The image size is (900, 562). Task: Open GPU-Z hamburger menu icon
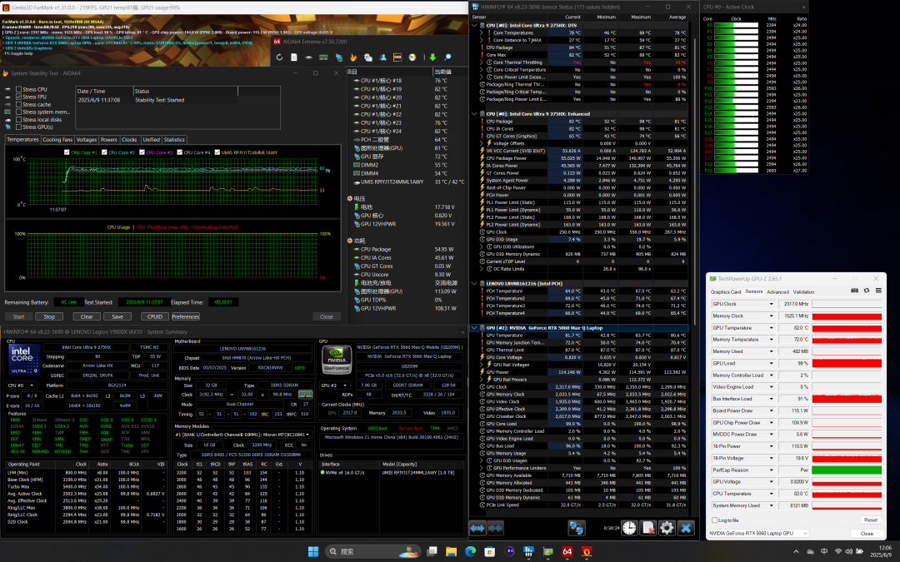pos(878,291)
